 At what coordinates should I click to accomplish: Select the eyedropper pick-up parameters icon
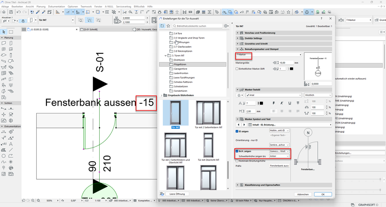pyautogui.click(x=38, y=12)
